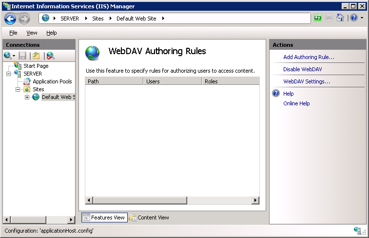Open arrow dropdown after Default Web Site breadcrumb
Screen dimensions: 369x238
coord(163,19)
